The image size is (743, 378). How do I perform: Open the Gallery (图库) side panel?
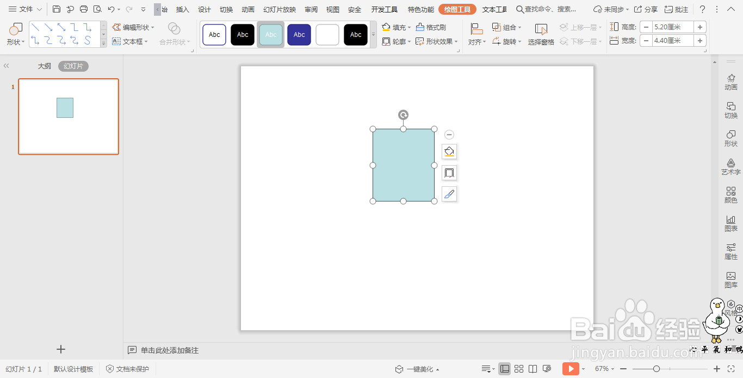(x=731, y=280)
